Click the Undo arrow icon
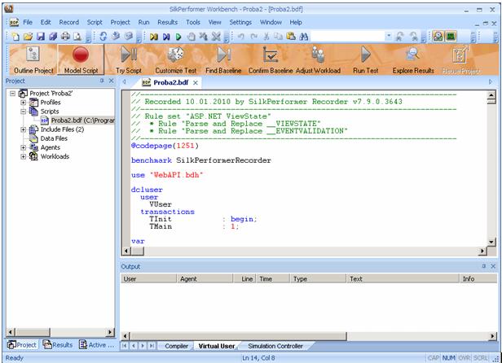Image resolution: width=502 pixels, height=363 pixels. 241,37
